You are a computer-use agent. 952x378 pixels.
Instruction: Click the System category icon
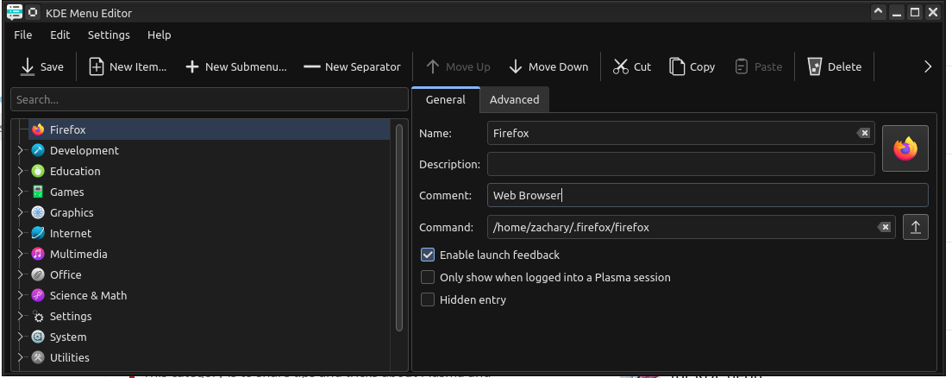38,337
